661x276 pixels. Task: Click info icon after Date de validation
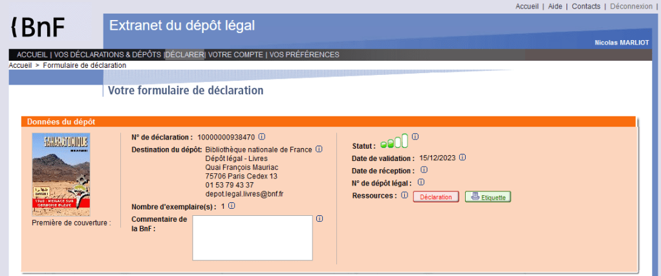pos(462,157)
